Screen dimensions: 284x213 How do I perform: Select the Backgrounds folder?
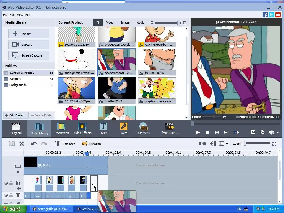29,85
